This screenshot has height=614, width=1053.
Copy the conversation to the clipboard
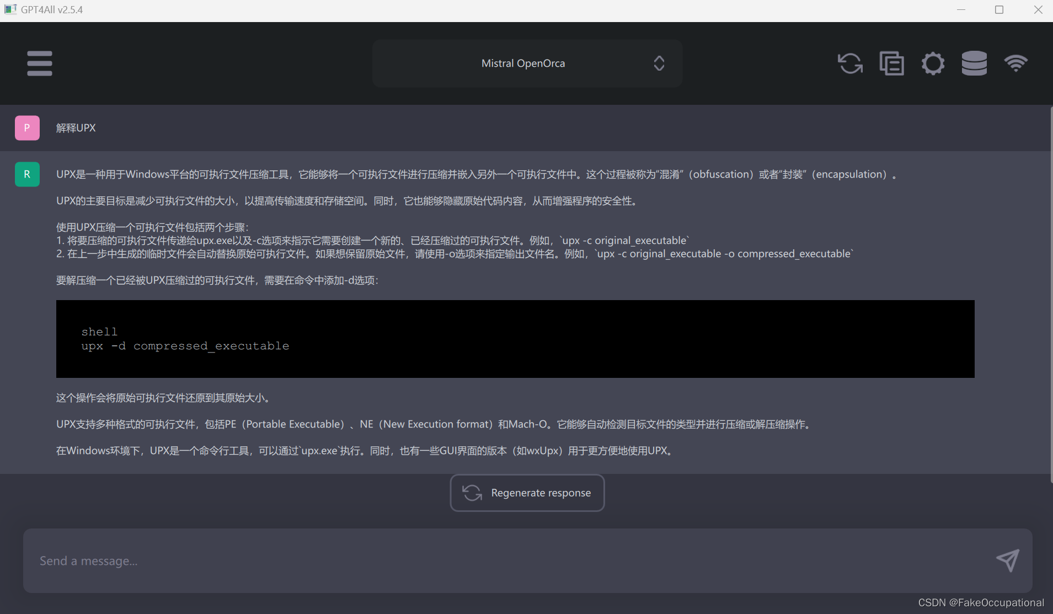(891, 63)
